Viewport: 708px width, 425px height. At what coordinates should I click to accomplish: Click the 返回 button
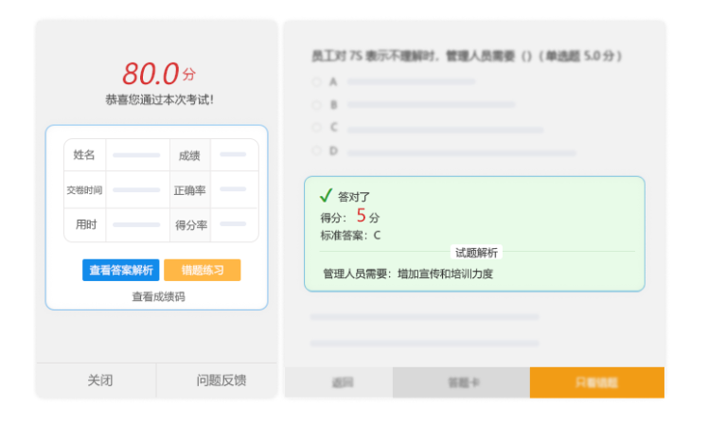point(341,382)
